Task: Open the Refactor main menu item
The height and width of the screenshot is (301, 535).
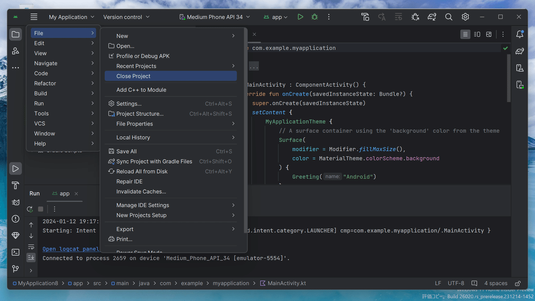Action: coord(64,83)
